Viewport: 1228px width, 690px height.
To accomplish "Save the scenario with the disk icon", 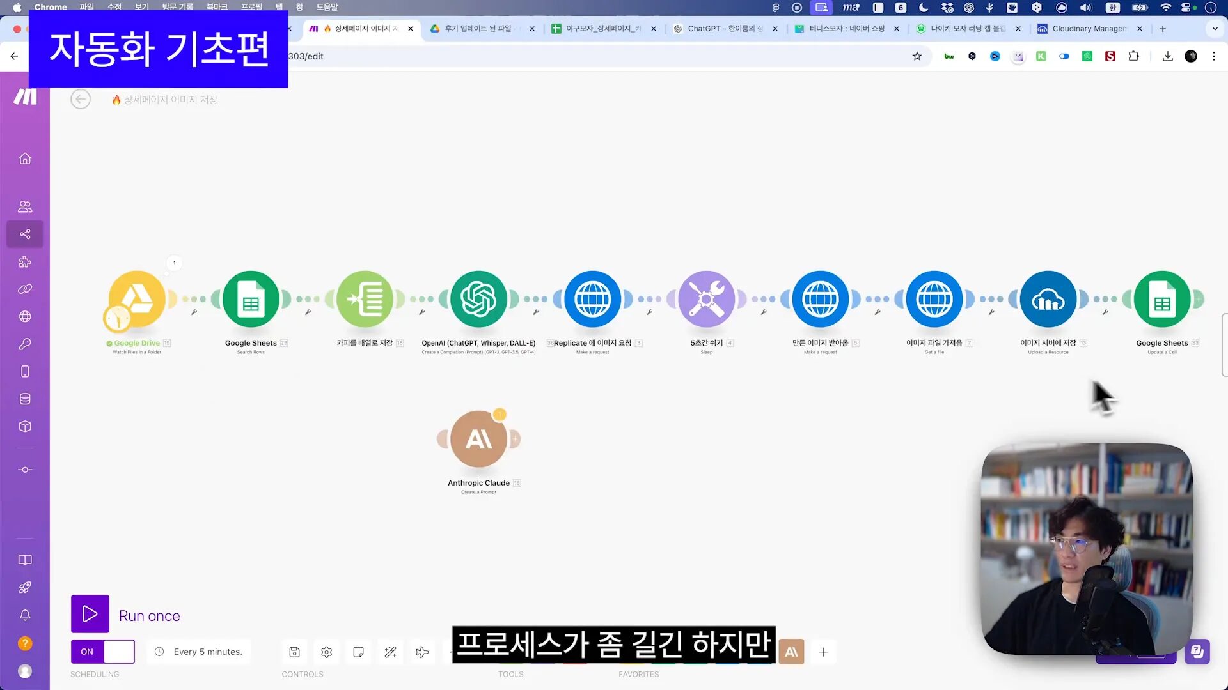I will pyautogui.click(x=294, y=652).
